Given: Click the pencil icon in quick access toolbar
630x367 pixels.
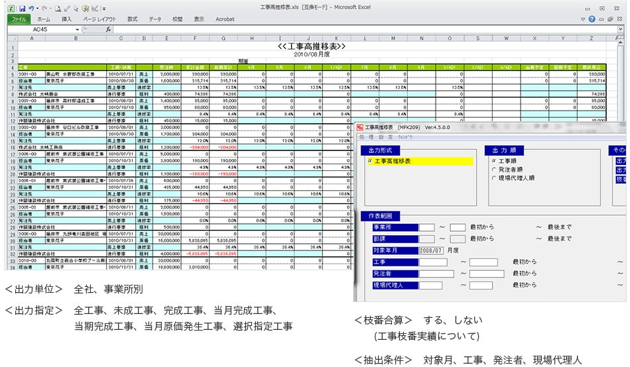Looking at the screenshot, I should pyautogui.click(x=67, y=8).
